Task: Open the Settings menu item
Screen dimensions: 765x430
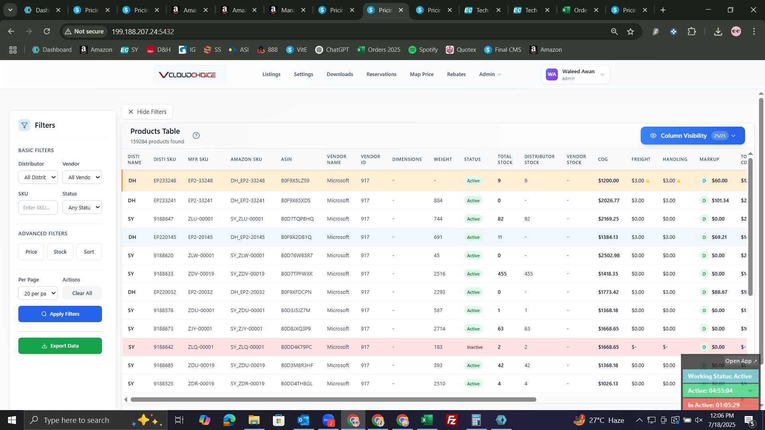Action: click(x=303, y=74)
